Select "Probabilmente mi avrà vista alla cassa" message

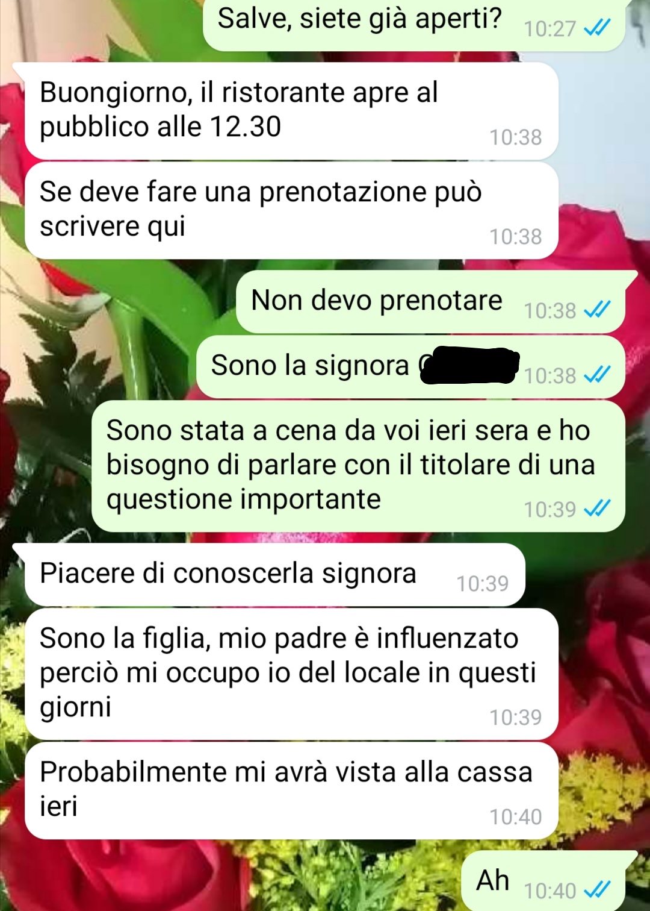coord(291,790)
